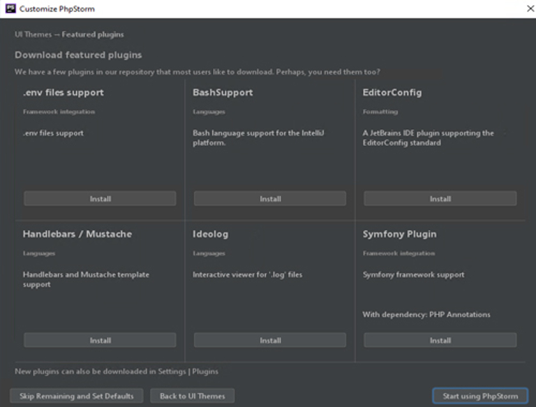Install the EditorConfig plugin
The height and width of the screenshot is (407, 536).
coord(440,198)
